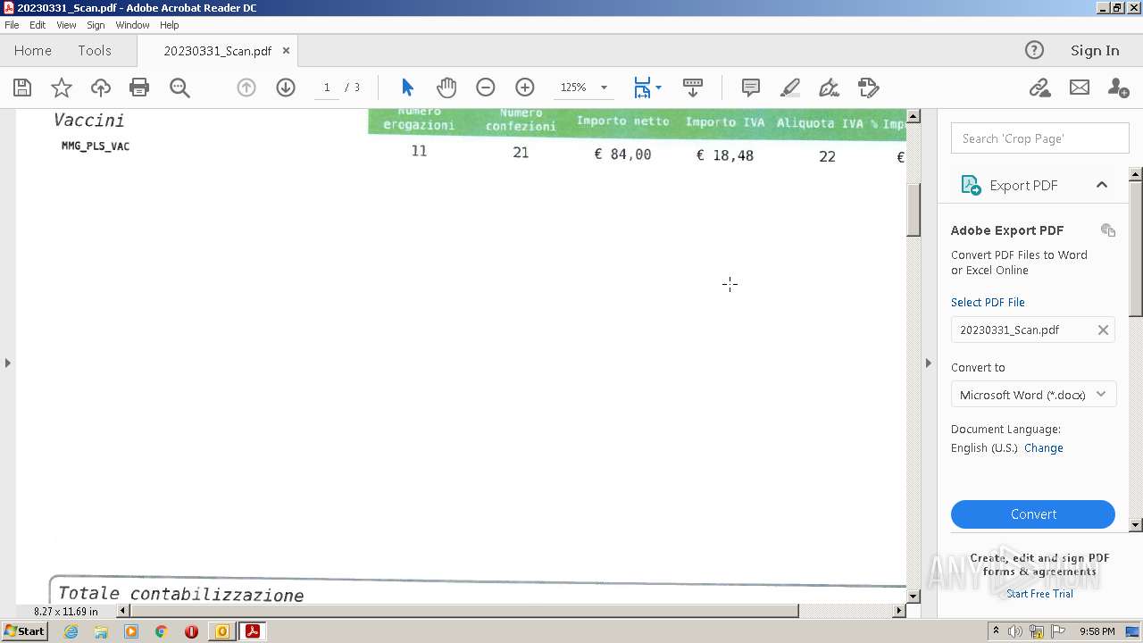Open the Sign pen tool
Image resolution: width=1143 pixels, height=643 pixels.
click(x=830, y=88)
